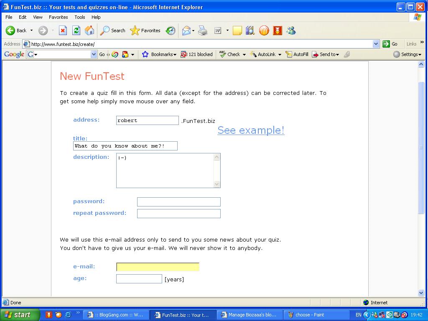
Task: Open Mail button dropdown arrow
Action: tap(193, 31)
